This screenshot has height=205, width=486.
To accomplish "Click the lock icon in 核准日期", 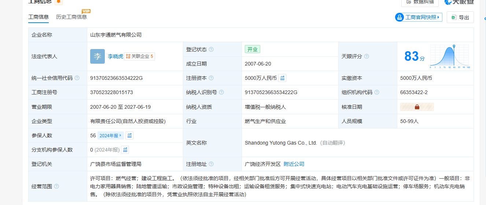I will 417,107.
